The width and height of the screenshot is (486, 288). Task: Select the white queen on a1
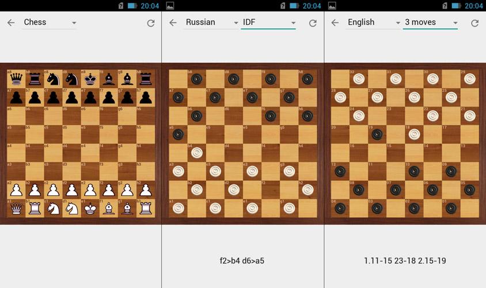click(x=16, y=209)
